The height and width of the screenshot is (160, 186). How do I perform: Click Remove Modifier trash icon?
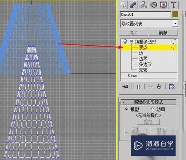pyautogui.click(x=159, y=86)
